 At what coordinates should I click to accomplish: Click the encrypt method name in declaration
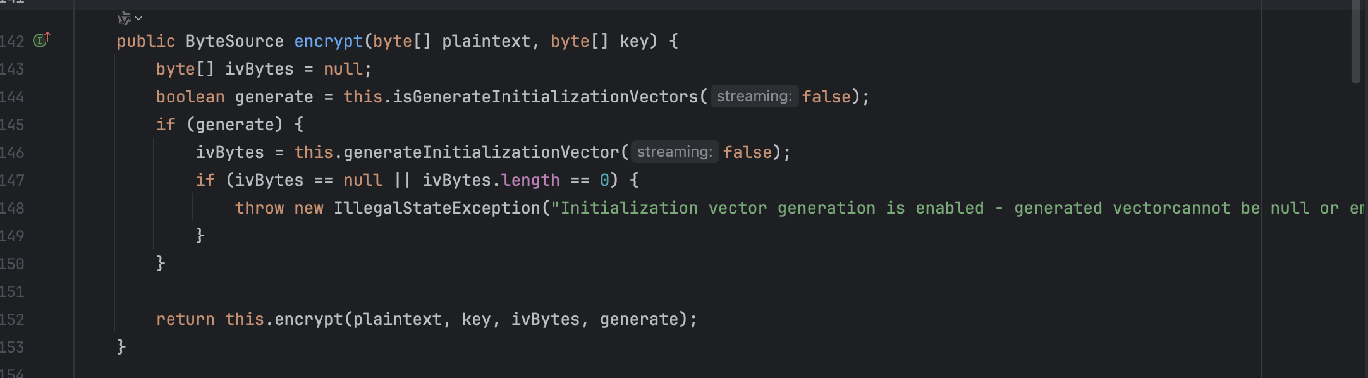pyautogui.click(x=328, y=41)
